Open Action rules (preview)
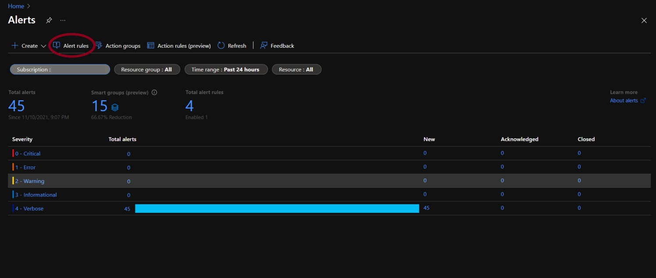This screenshot has height=278, width=656. (178, 46)
